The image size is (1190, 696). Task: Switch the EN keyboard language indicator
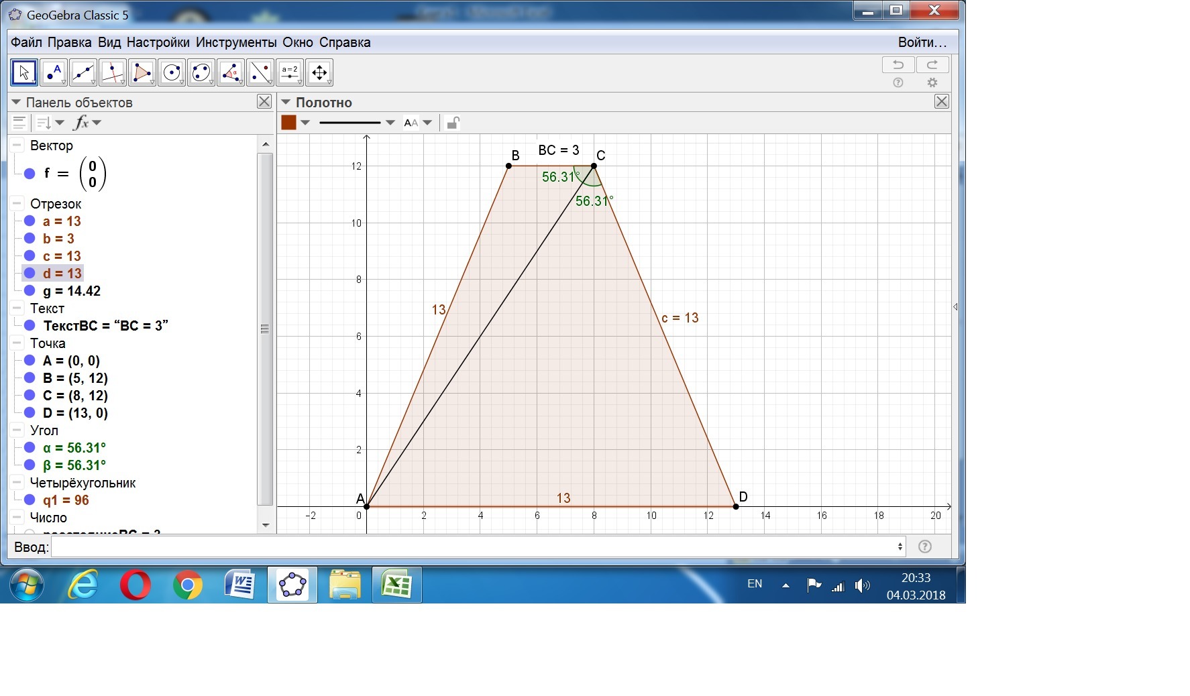pyautogui.click(x=755, y=584)
